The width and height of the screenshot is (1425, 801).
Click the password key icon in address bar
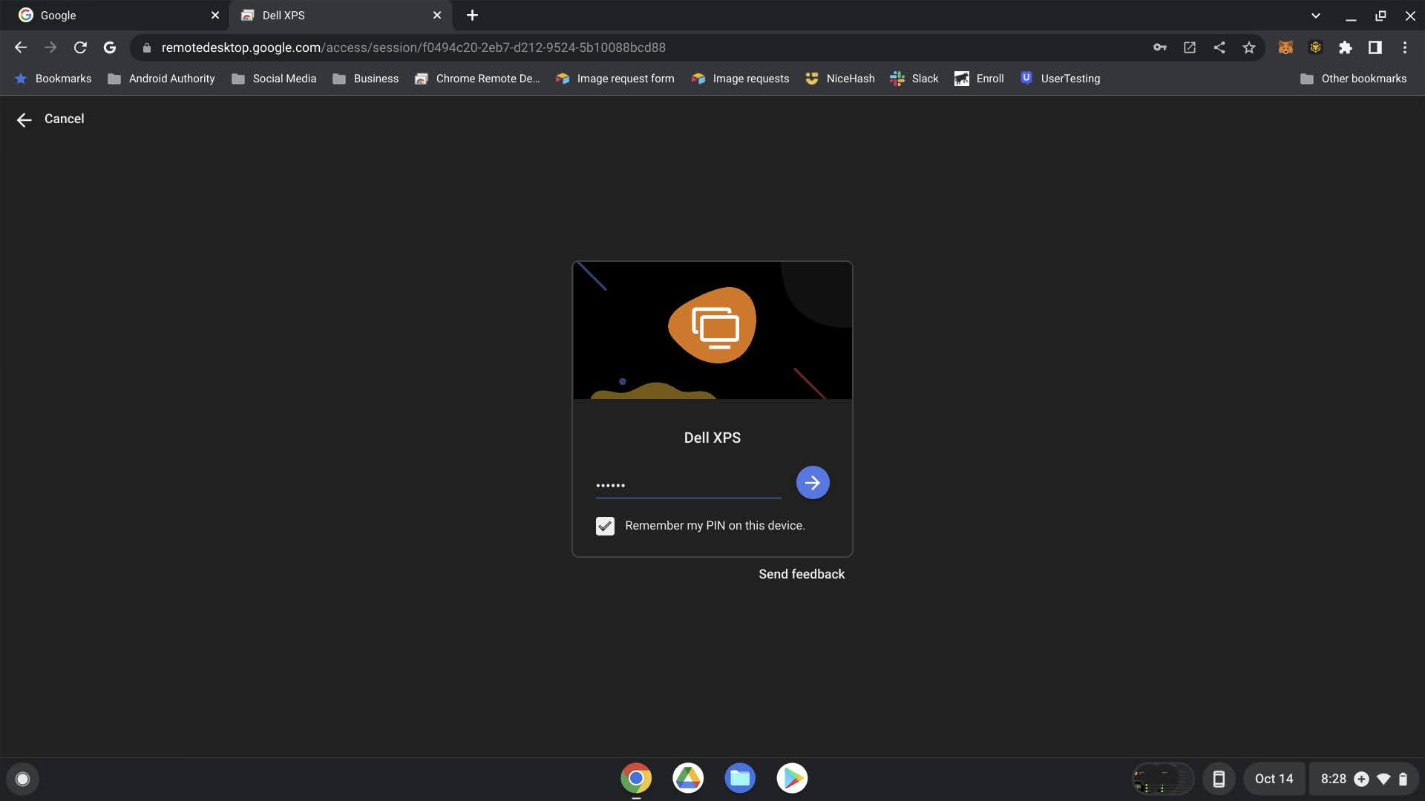coord(1159,47)
